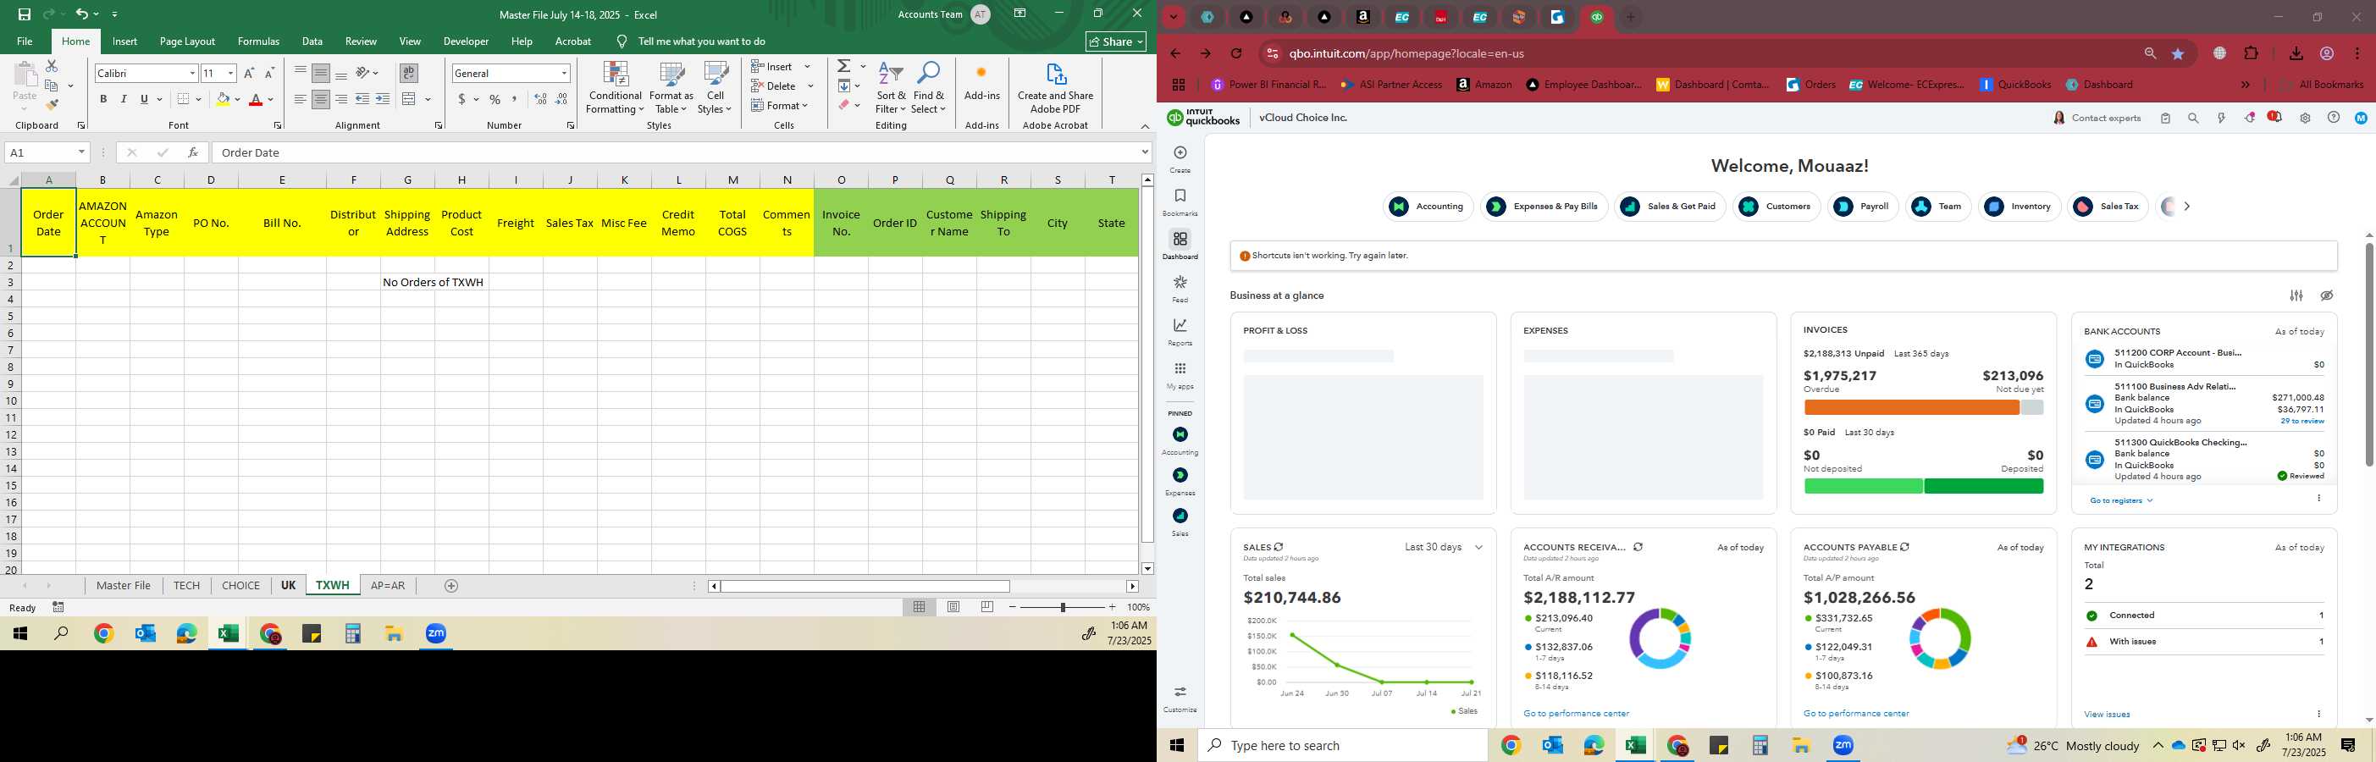
Task: Open the Page Layout ribbon tab
Action: (x=187, y=41)
